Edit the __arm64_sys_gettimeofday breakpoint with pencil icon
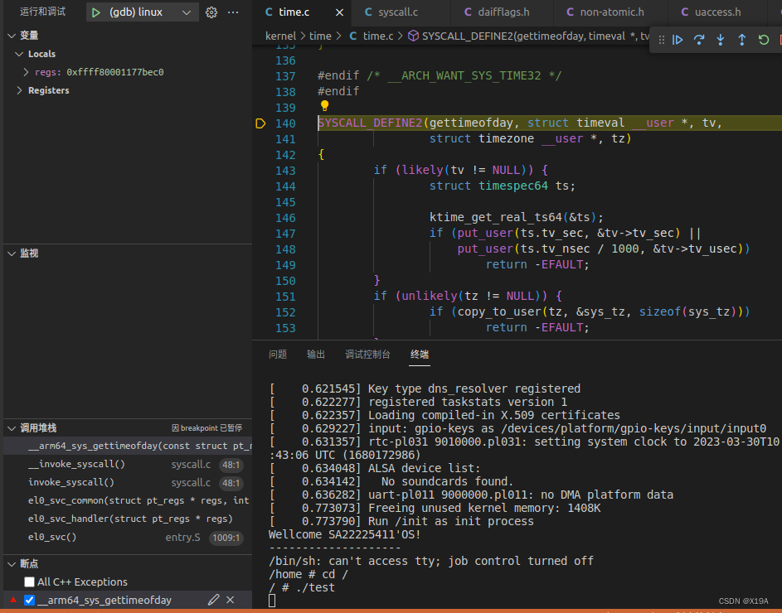Image resolution: width=782 pixels, height=613 pixels. pos(213,600)
